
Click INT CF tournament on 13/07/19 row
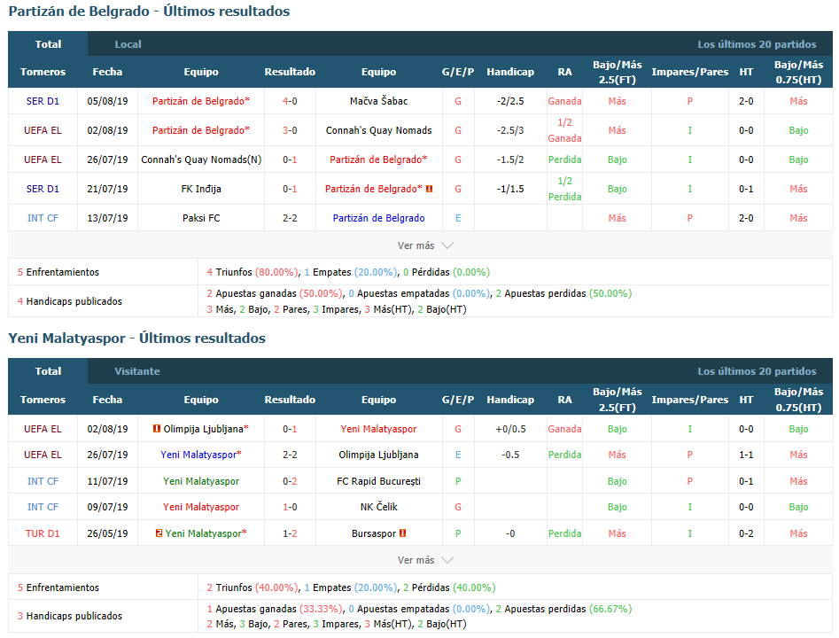(x=43, y=218)
